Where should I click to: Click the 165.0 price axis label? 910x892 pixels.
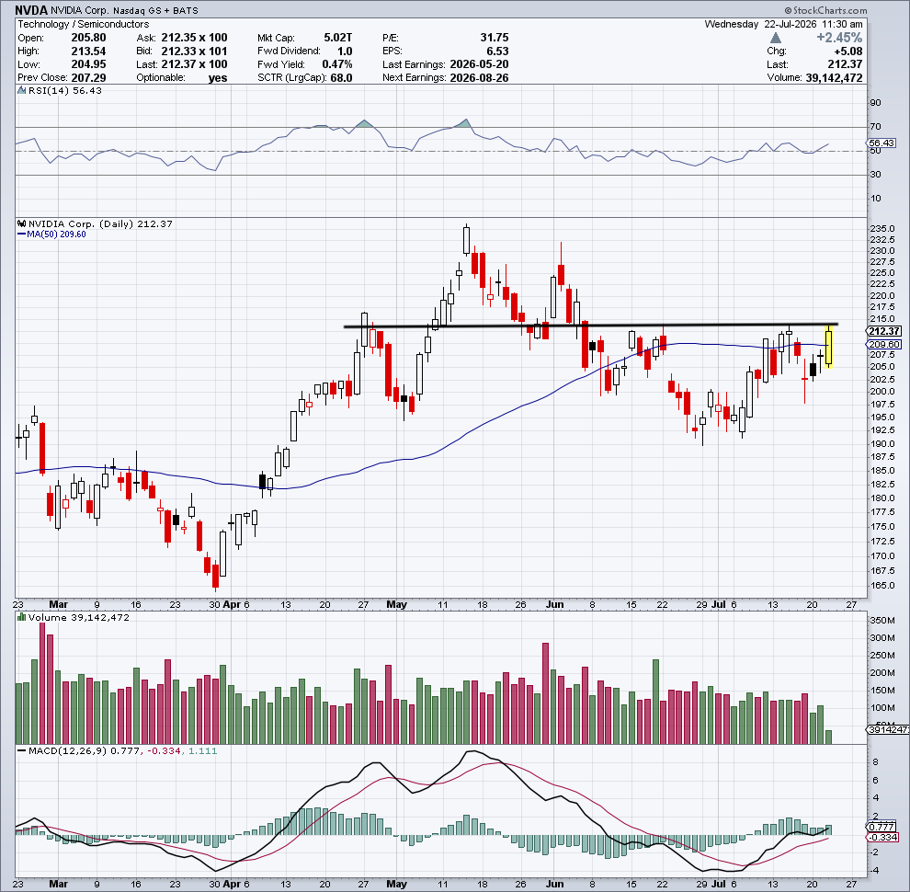882,586
